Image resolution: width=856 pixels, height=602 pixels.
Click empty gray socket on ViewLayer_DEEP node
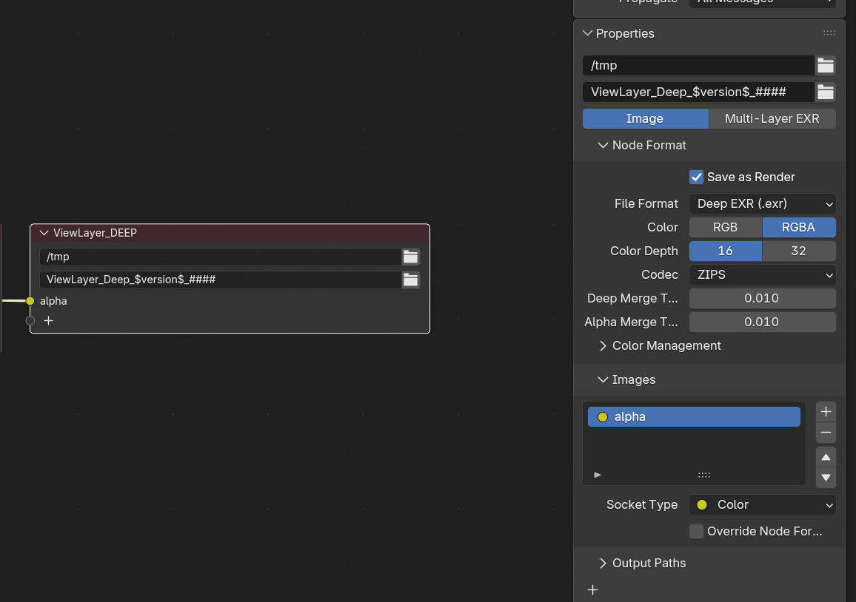pos(30,321)
